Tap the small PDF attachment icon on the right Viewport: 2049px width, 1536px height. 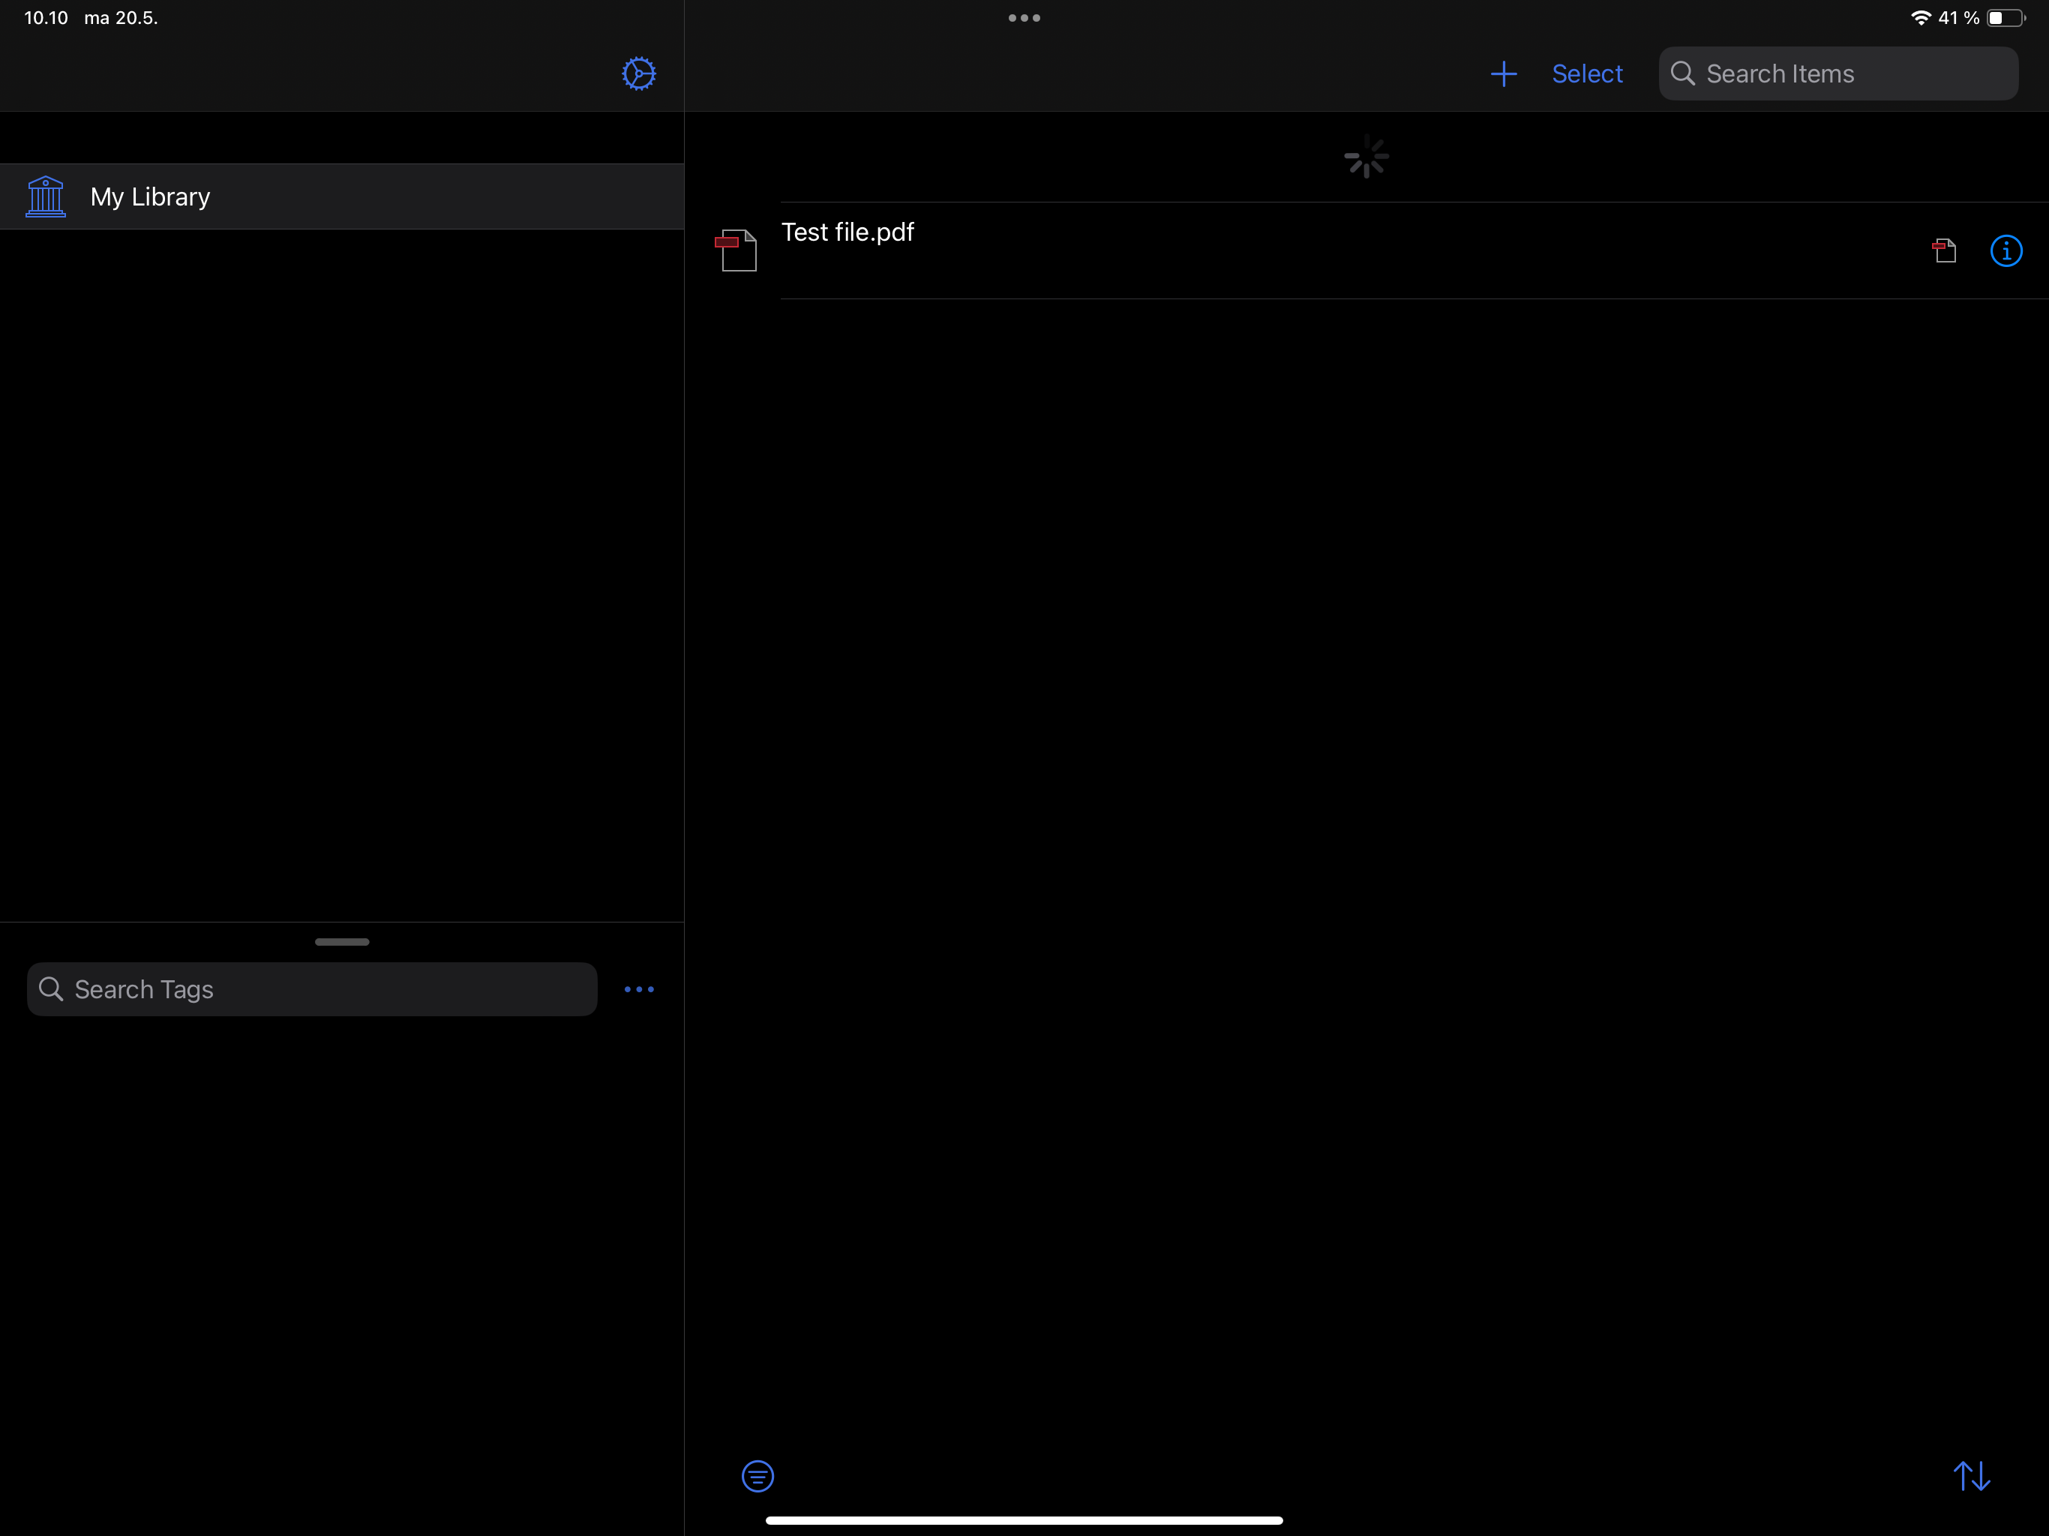pos(1944,250)
